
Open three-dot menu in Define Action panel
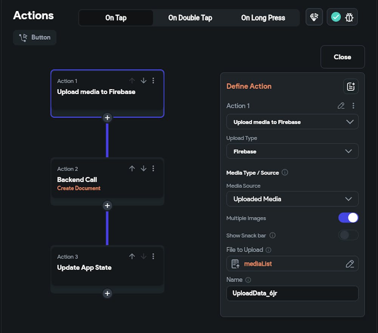(353, 106)
